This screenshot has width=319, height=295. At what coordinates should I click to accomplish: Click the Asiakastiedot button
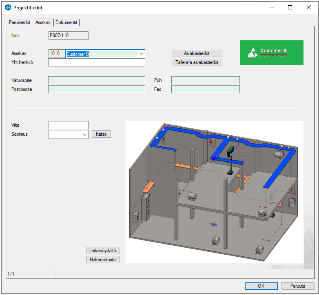coord(197,53)
